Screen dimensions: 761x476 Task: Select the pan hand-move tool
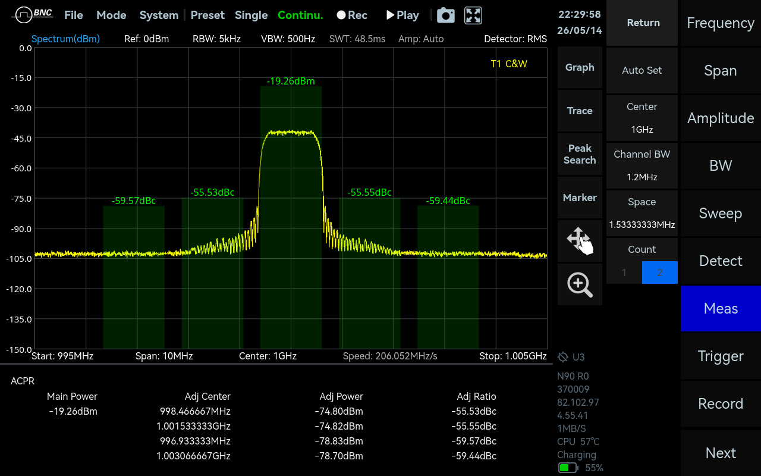[580, 241]
